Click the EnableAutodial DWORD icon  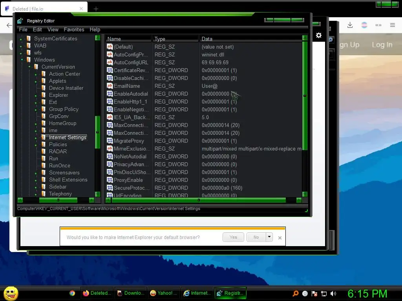[x=110, y=94]
